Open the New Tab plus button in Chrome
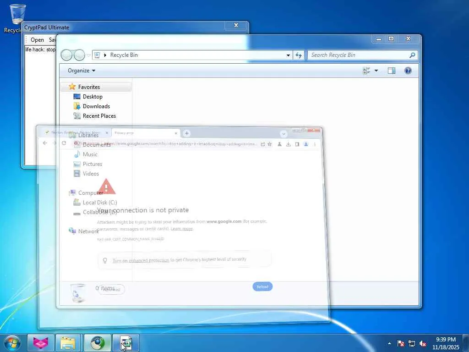Viewport: 469px width, 352px height. pos(187,133)
